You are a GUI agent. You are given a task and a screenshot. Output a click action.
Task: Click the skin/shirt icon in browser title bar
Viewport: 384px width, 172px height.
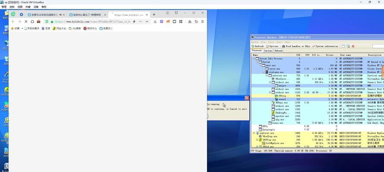(176, 12)
